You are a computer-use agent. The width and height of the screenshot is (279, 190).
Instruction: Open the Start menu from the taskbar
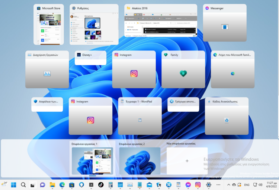[13, 185]
